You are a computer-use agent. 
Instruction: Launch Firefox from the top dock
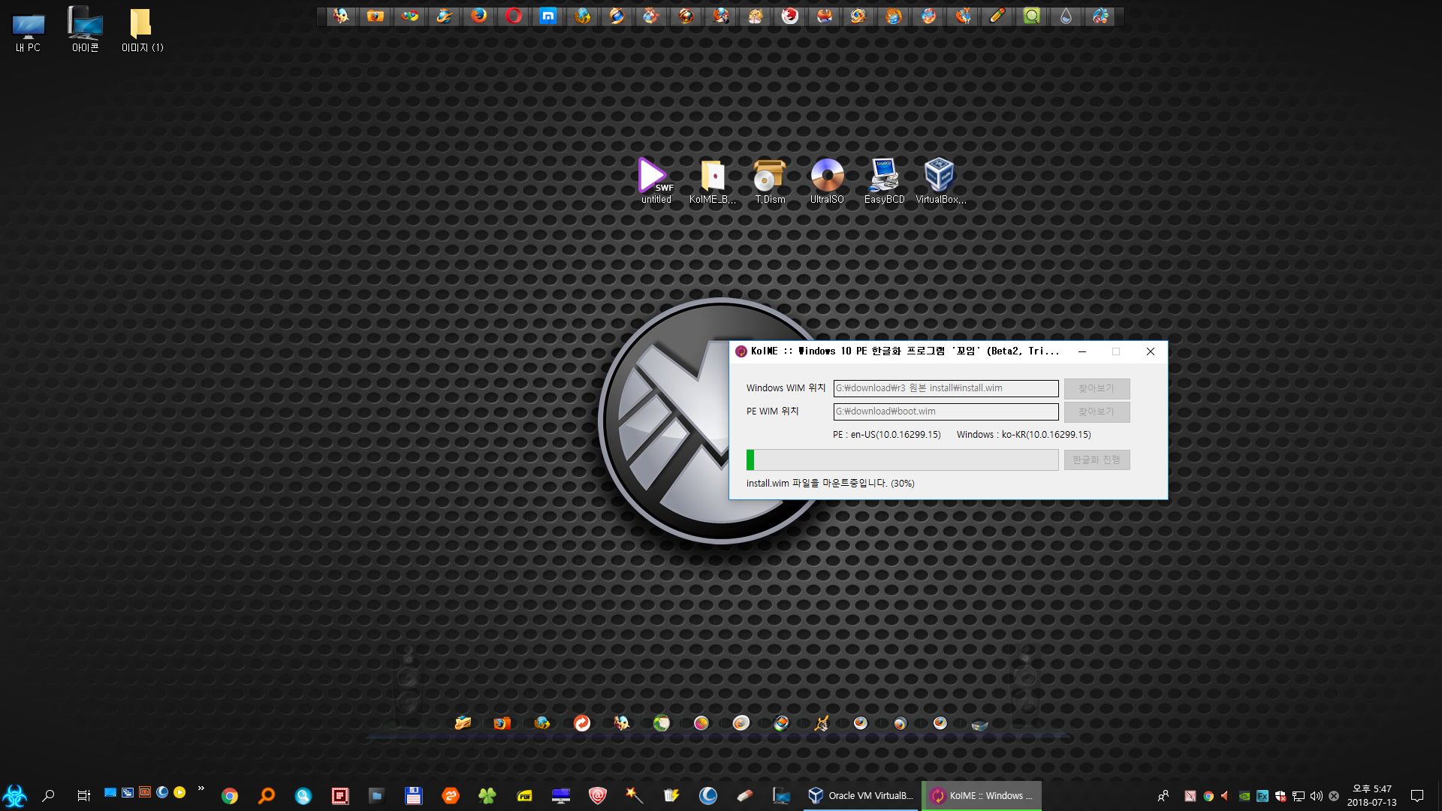click(x=478, y=16)
